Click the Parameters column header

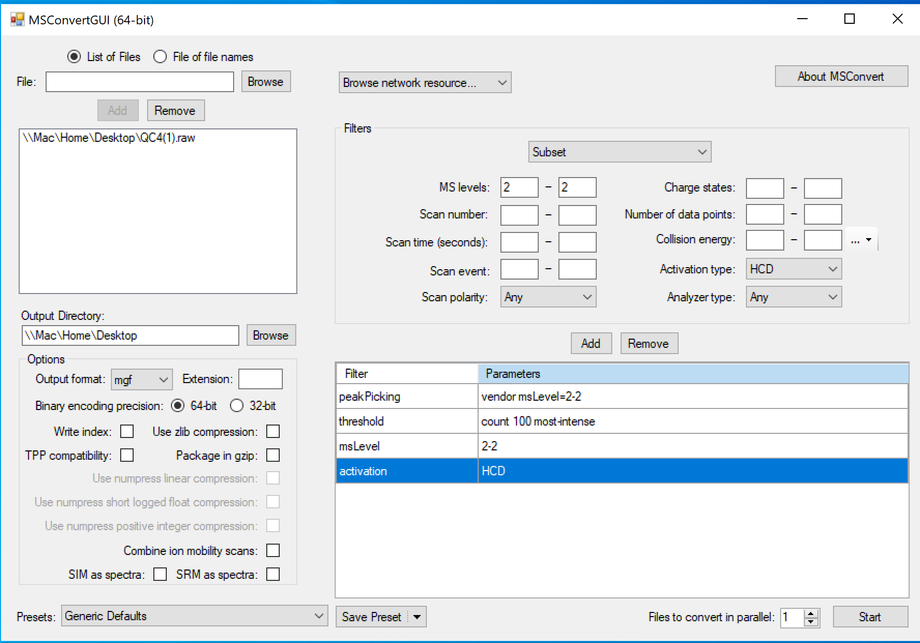coord(693,374)
